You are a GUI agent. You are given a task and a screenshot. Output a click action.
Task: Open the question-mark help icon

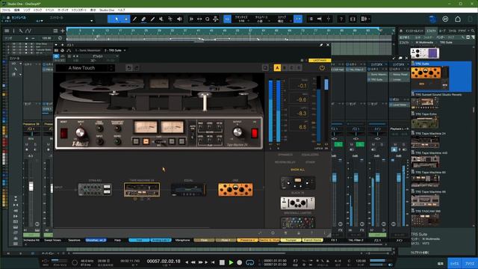click(341, 19)
